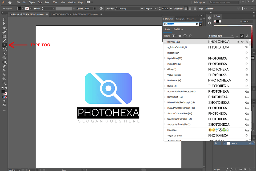Viewport: 256px width, 171px height.
Task: Open the font list filter funnel icon
Action: click(173, 36)
